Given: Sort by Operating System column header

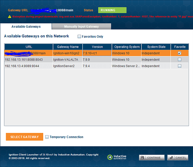Looking at the screenshot, I should tap(127, 47).
